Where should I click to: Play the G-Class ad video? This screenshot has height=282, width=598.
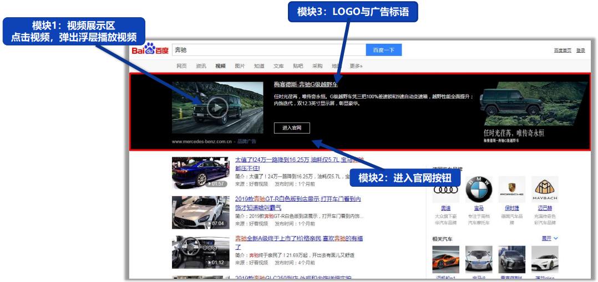click(x=217, y=107)
